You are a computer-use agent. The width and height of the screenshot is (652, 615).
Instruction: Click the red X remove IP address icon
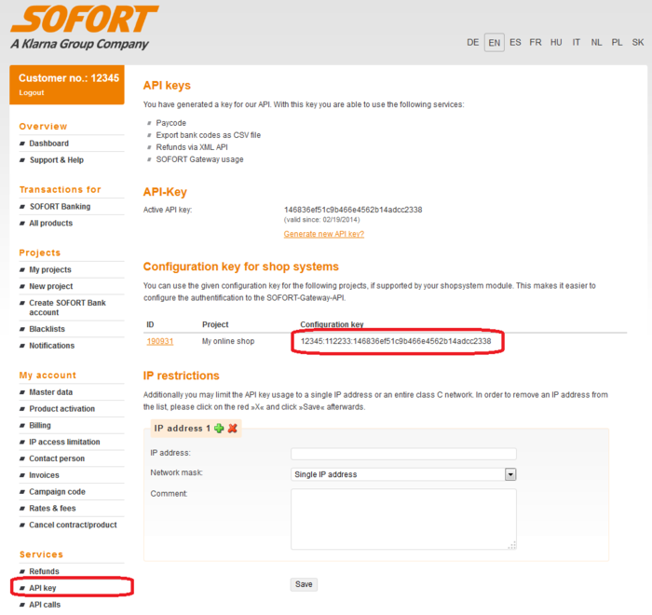point(233,428)
